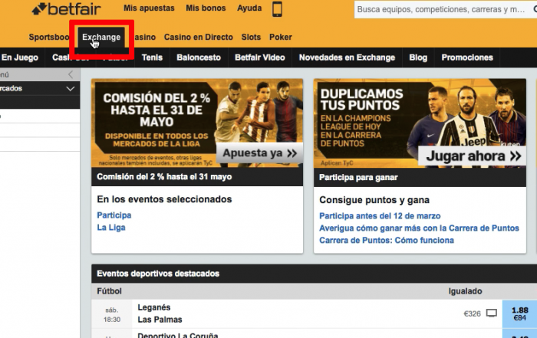
Task: Open Mis apuestas
Action: point(149,8)
